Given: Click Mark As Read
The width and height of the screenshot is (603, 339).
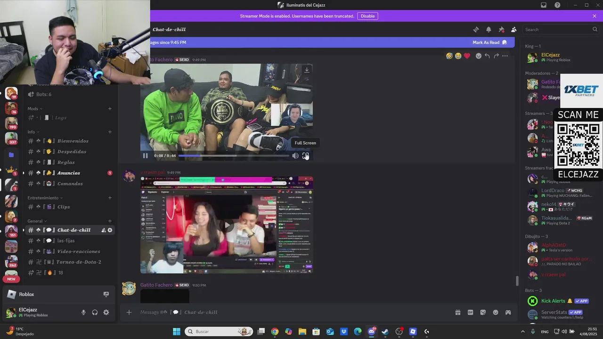Looking at the screenshot, I should pyautogui.click(x=489, y=42).
